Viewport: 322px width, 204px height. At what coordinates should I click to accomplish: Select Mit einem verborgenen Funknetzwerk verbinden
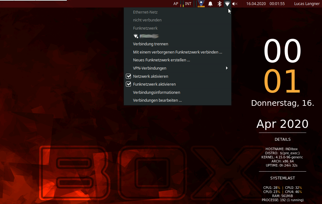[178, 52]
